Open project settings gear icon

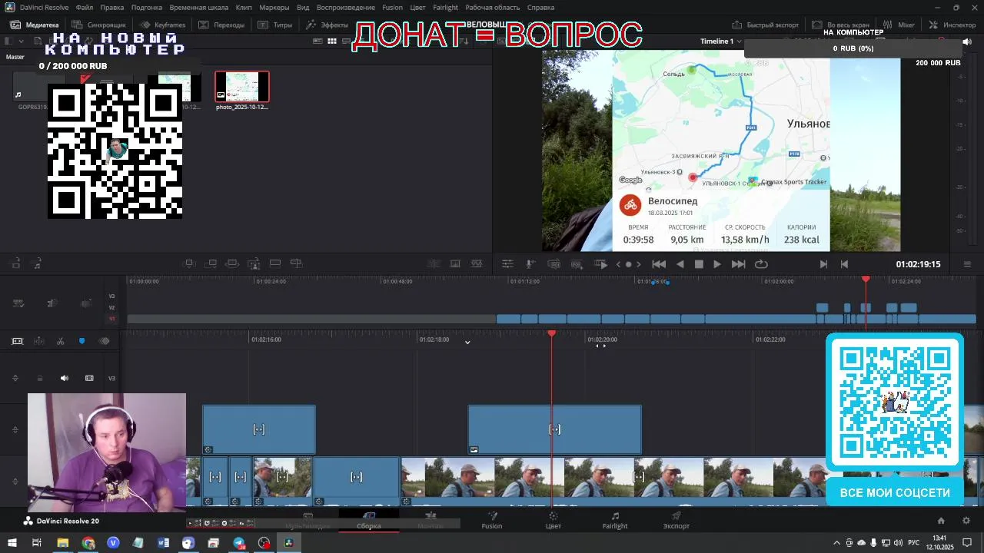pos(966,521)
